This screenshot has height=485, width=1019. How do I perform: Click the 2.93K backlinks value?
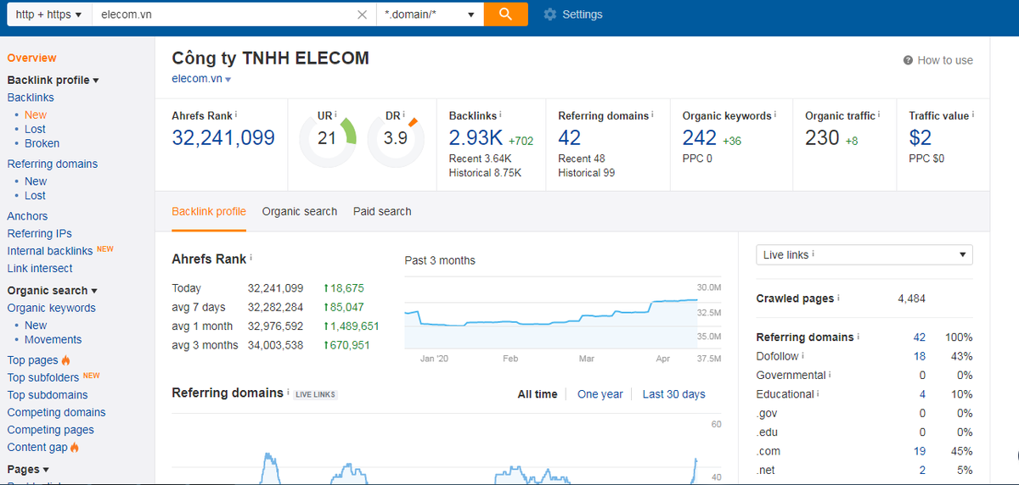click(476, 138)
